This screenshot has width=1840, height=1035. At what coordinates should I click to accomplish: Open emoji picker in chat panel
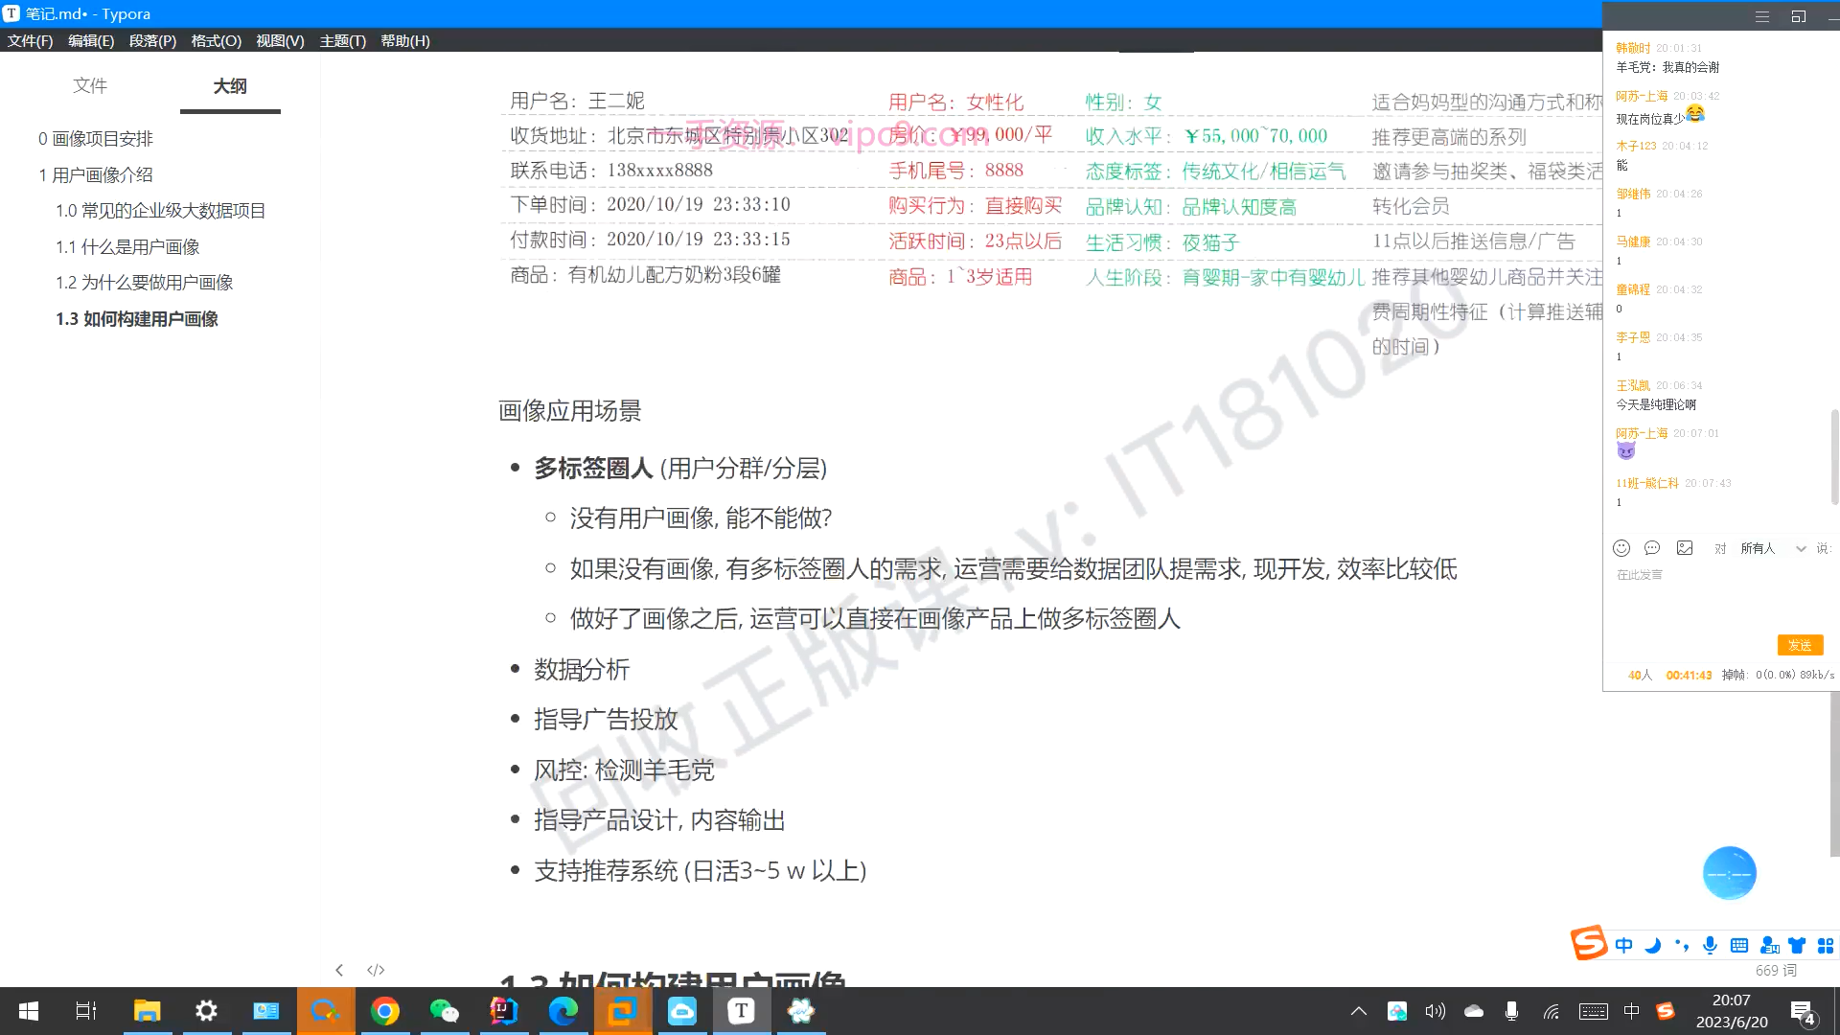coord(1621,548)
